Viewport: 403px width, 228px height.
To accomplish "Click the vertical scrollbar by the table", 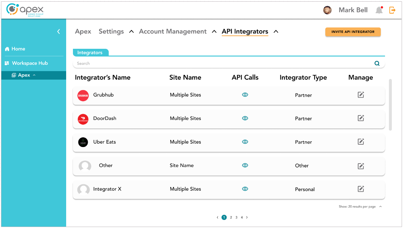I will tap(390, 104).
